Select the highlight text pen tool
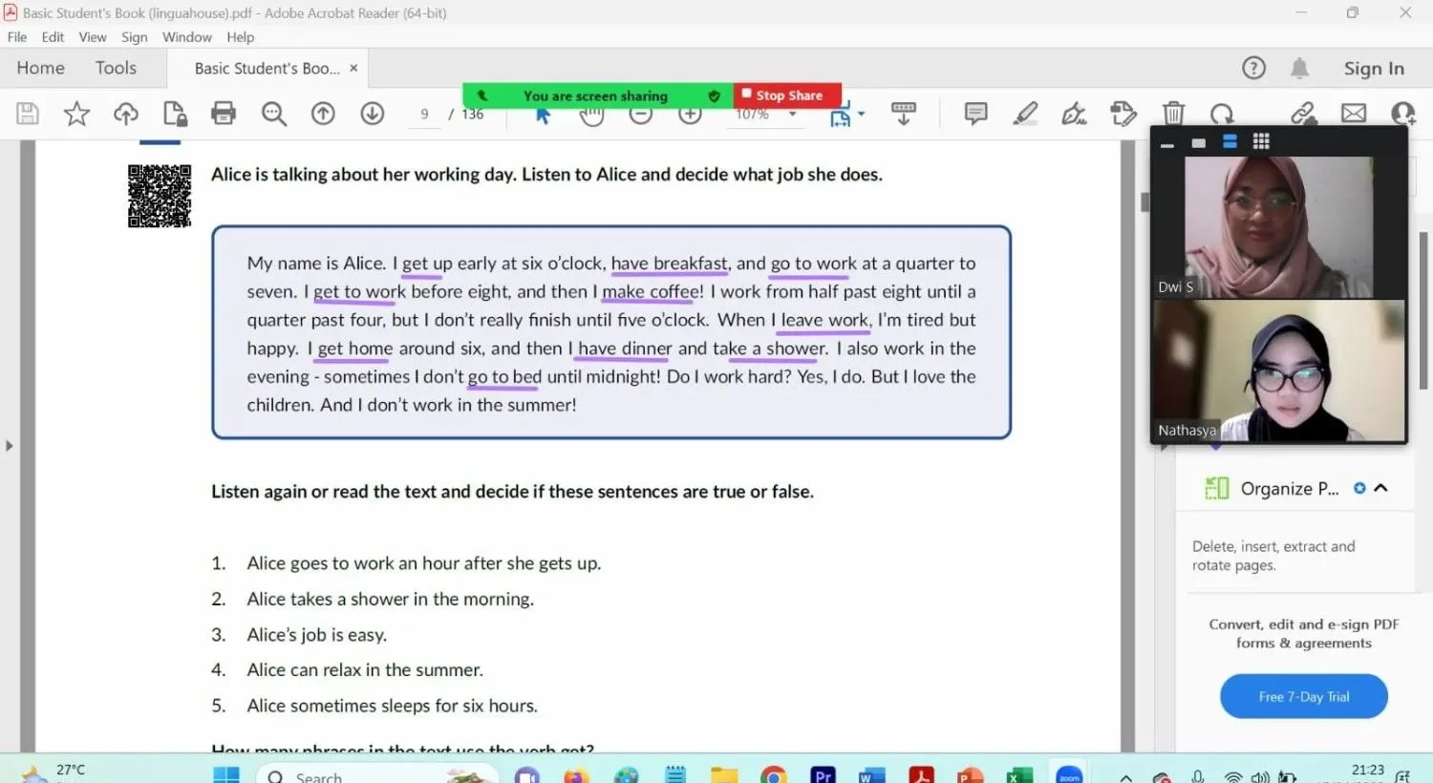This screenshot has height=783, width=1433. [1025, 114]
